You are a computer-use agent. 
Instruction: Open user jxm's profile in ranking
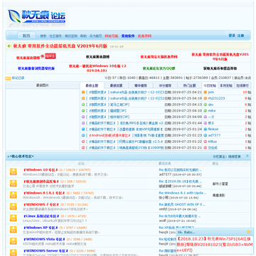211,92
